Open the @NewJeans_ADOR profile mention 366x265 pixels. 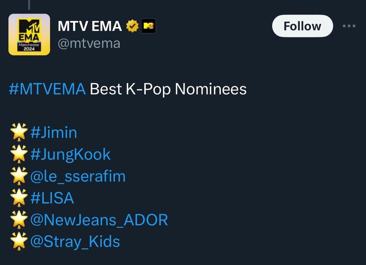tap(99, 220)
